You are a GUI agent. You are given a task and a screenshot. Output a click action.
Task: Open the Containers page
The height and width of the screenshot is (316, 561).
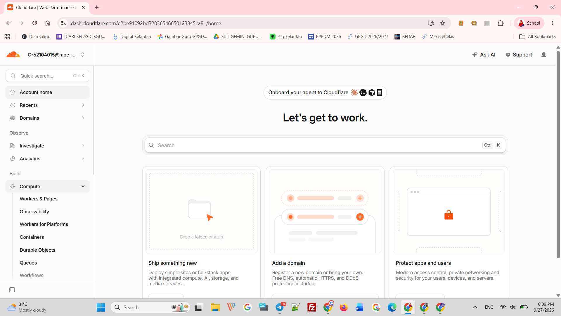point(32,237)
